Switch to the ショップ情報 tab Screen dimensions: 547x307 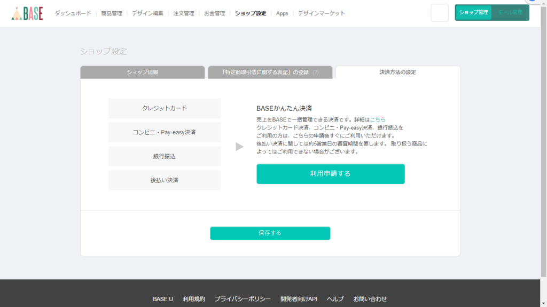pyautogui.click(x=142, y=72)
